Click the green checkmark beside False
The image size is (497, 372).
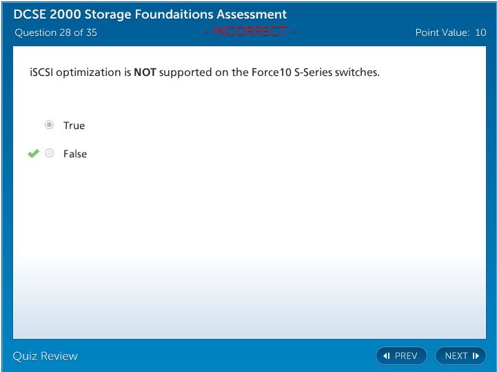tap(32, 153)
